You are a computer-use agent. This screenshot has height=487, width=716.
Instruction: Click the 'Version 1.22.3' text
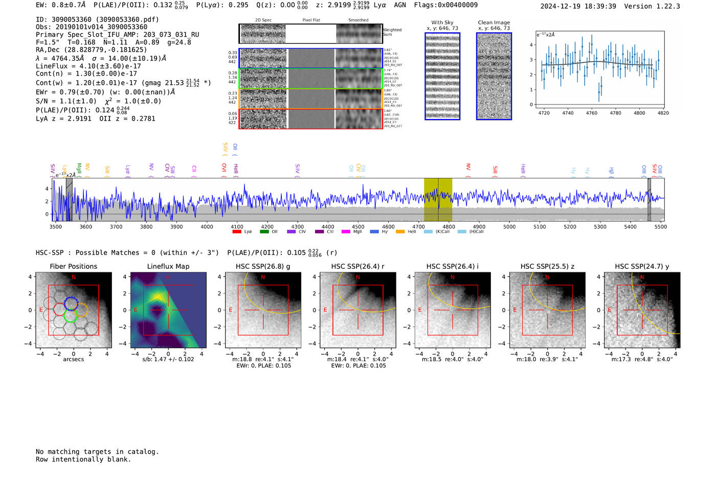pyautogui.click(x=652, y=6)
